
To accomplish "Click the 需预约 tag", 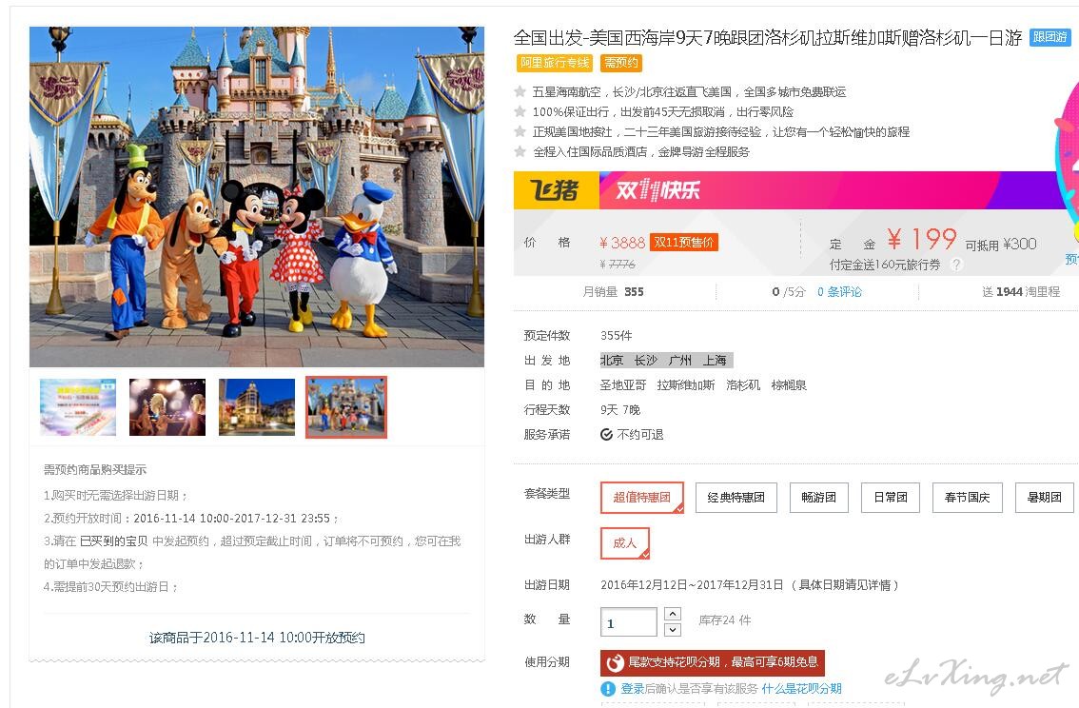I will tap(620, 64).
